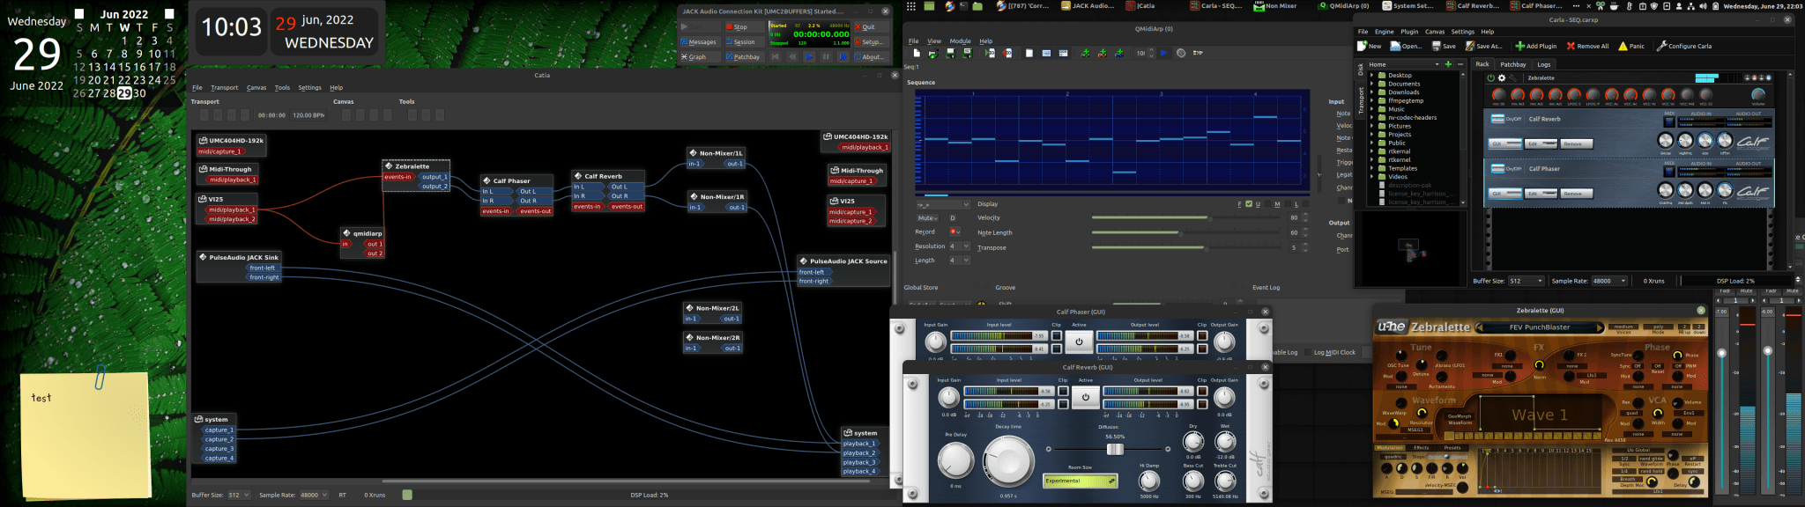Toggle Calf Reverb On/Off in Carla rack
This screenshot has width=1805, height=507.
click(x=1498, y=119)
